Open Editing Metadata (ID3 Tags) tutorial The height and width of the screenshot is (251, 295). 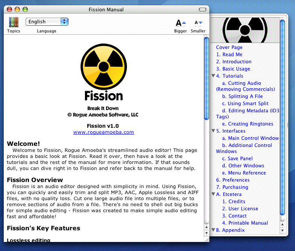(248, 113)
